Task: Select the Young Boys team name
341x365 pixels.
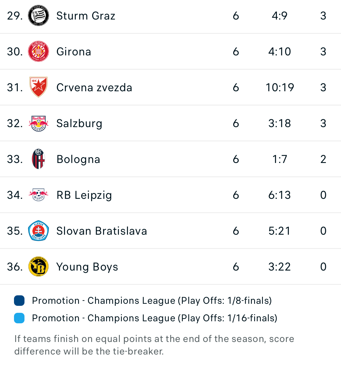Action: [x=87, y=267]
